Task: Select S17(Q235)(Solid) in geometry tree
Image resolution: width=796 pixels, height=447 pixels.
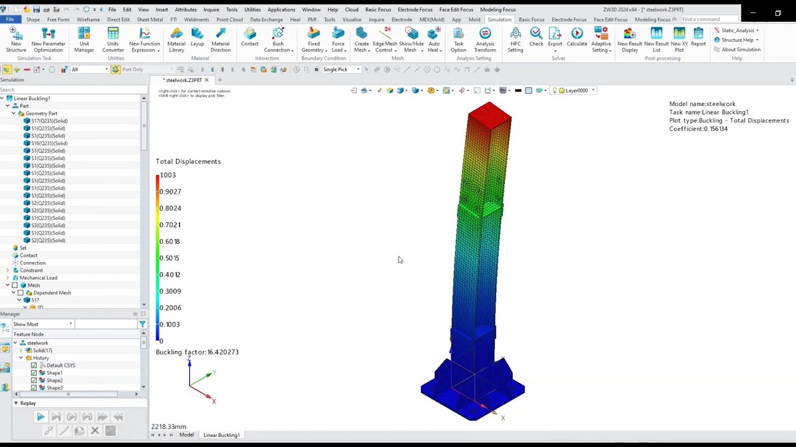Action: (x=49, y=121)
